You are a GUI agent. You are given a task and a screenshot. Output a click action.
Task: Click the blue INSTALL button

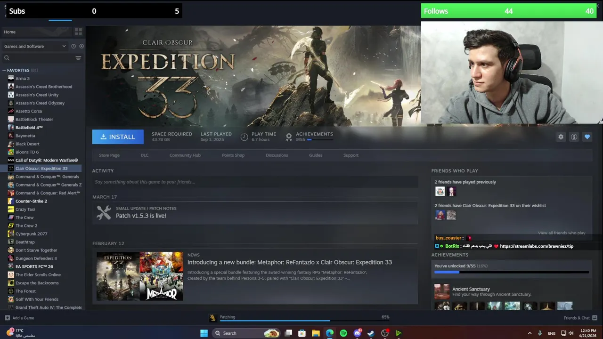click(118, 137)
